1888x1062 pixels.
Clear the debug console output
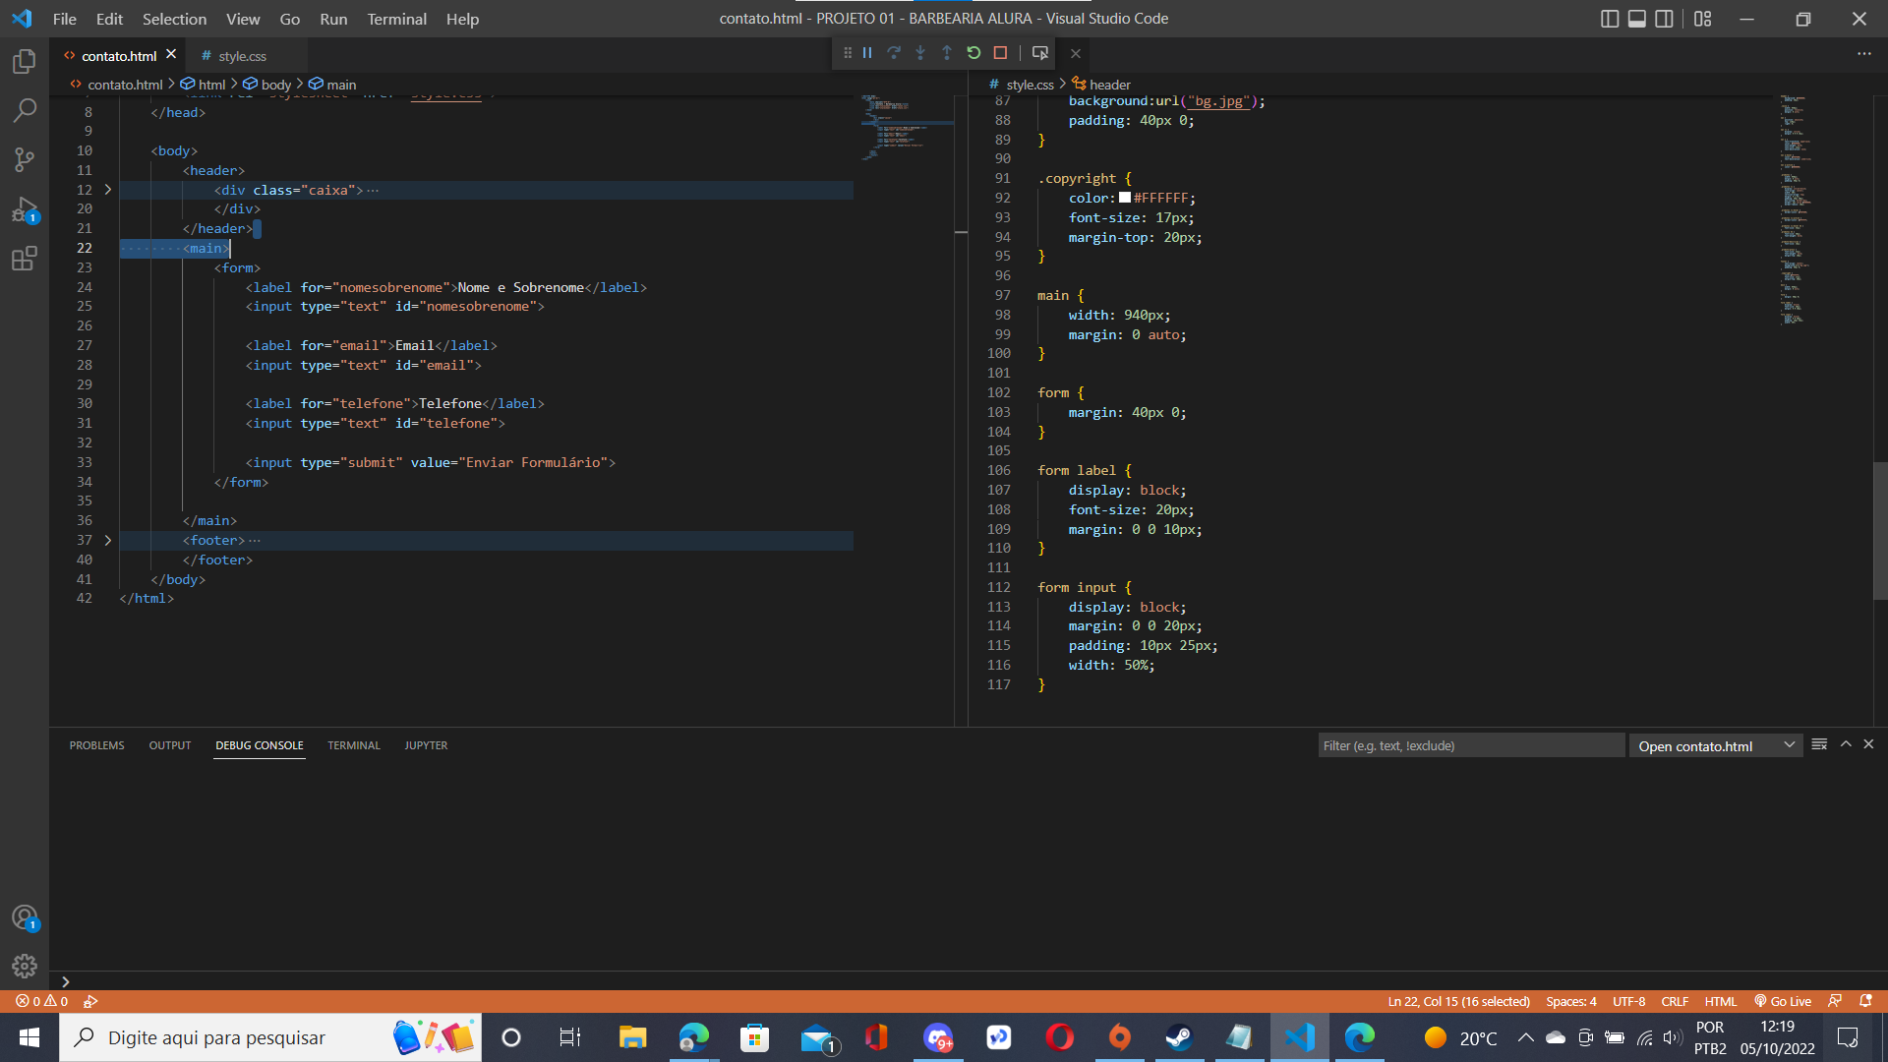[1819, 744]
